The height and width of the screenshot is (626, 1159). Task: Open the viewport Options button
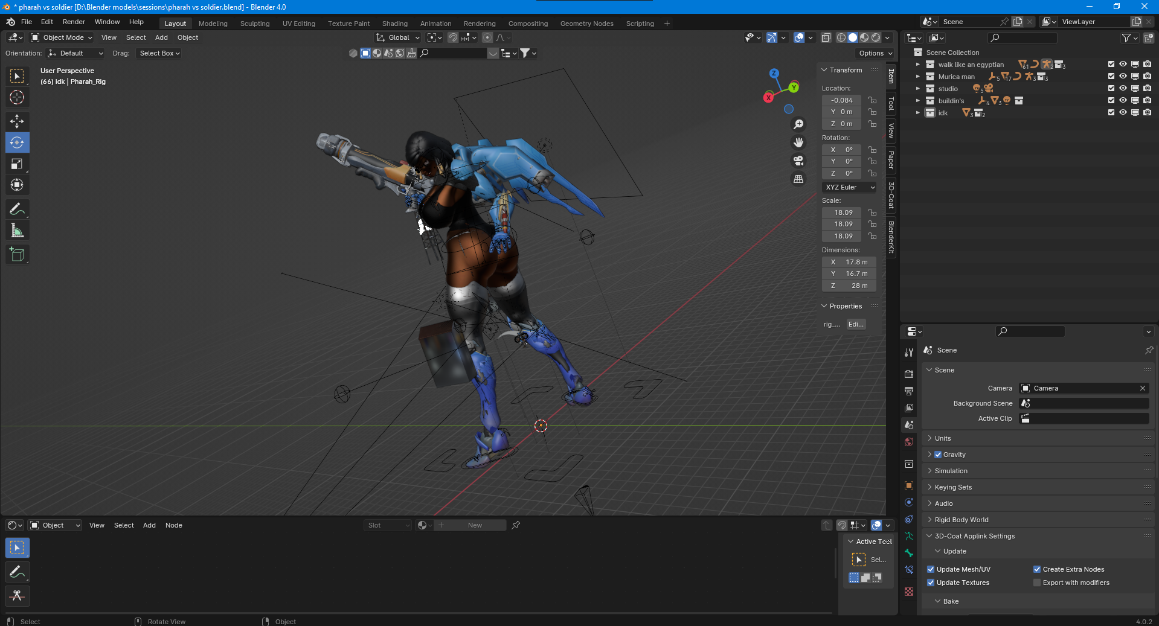click(875, 53)
